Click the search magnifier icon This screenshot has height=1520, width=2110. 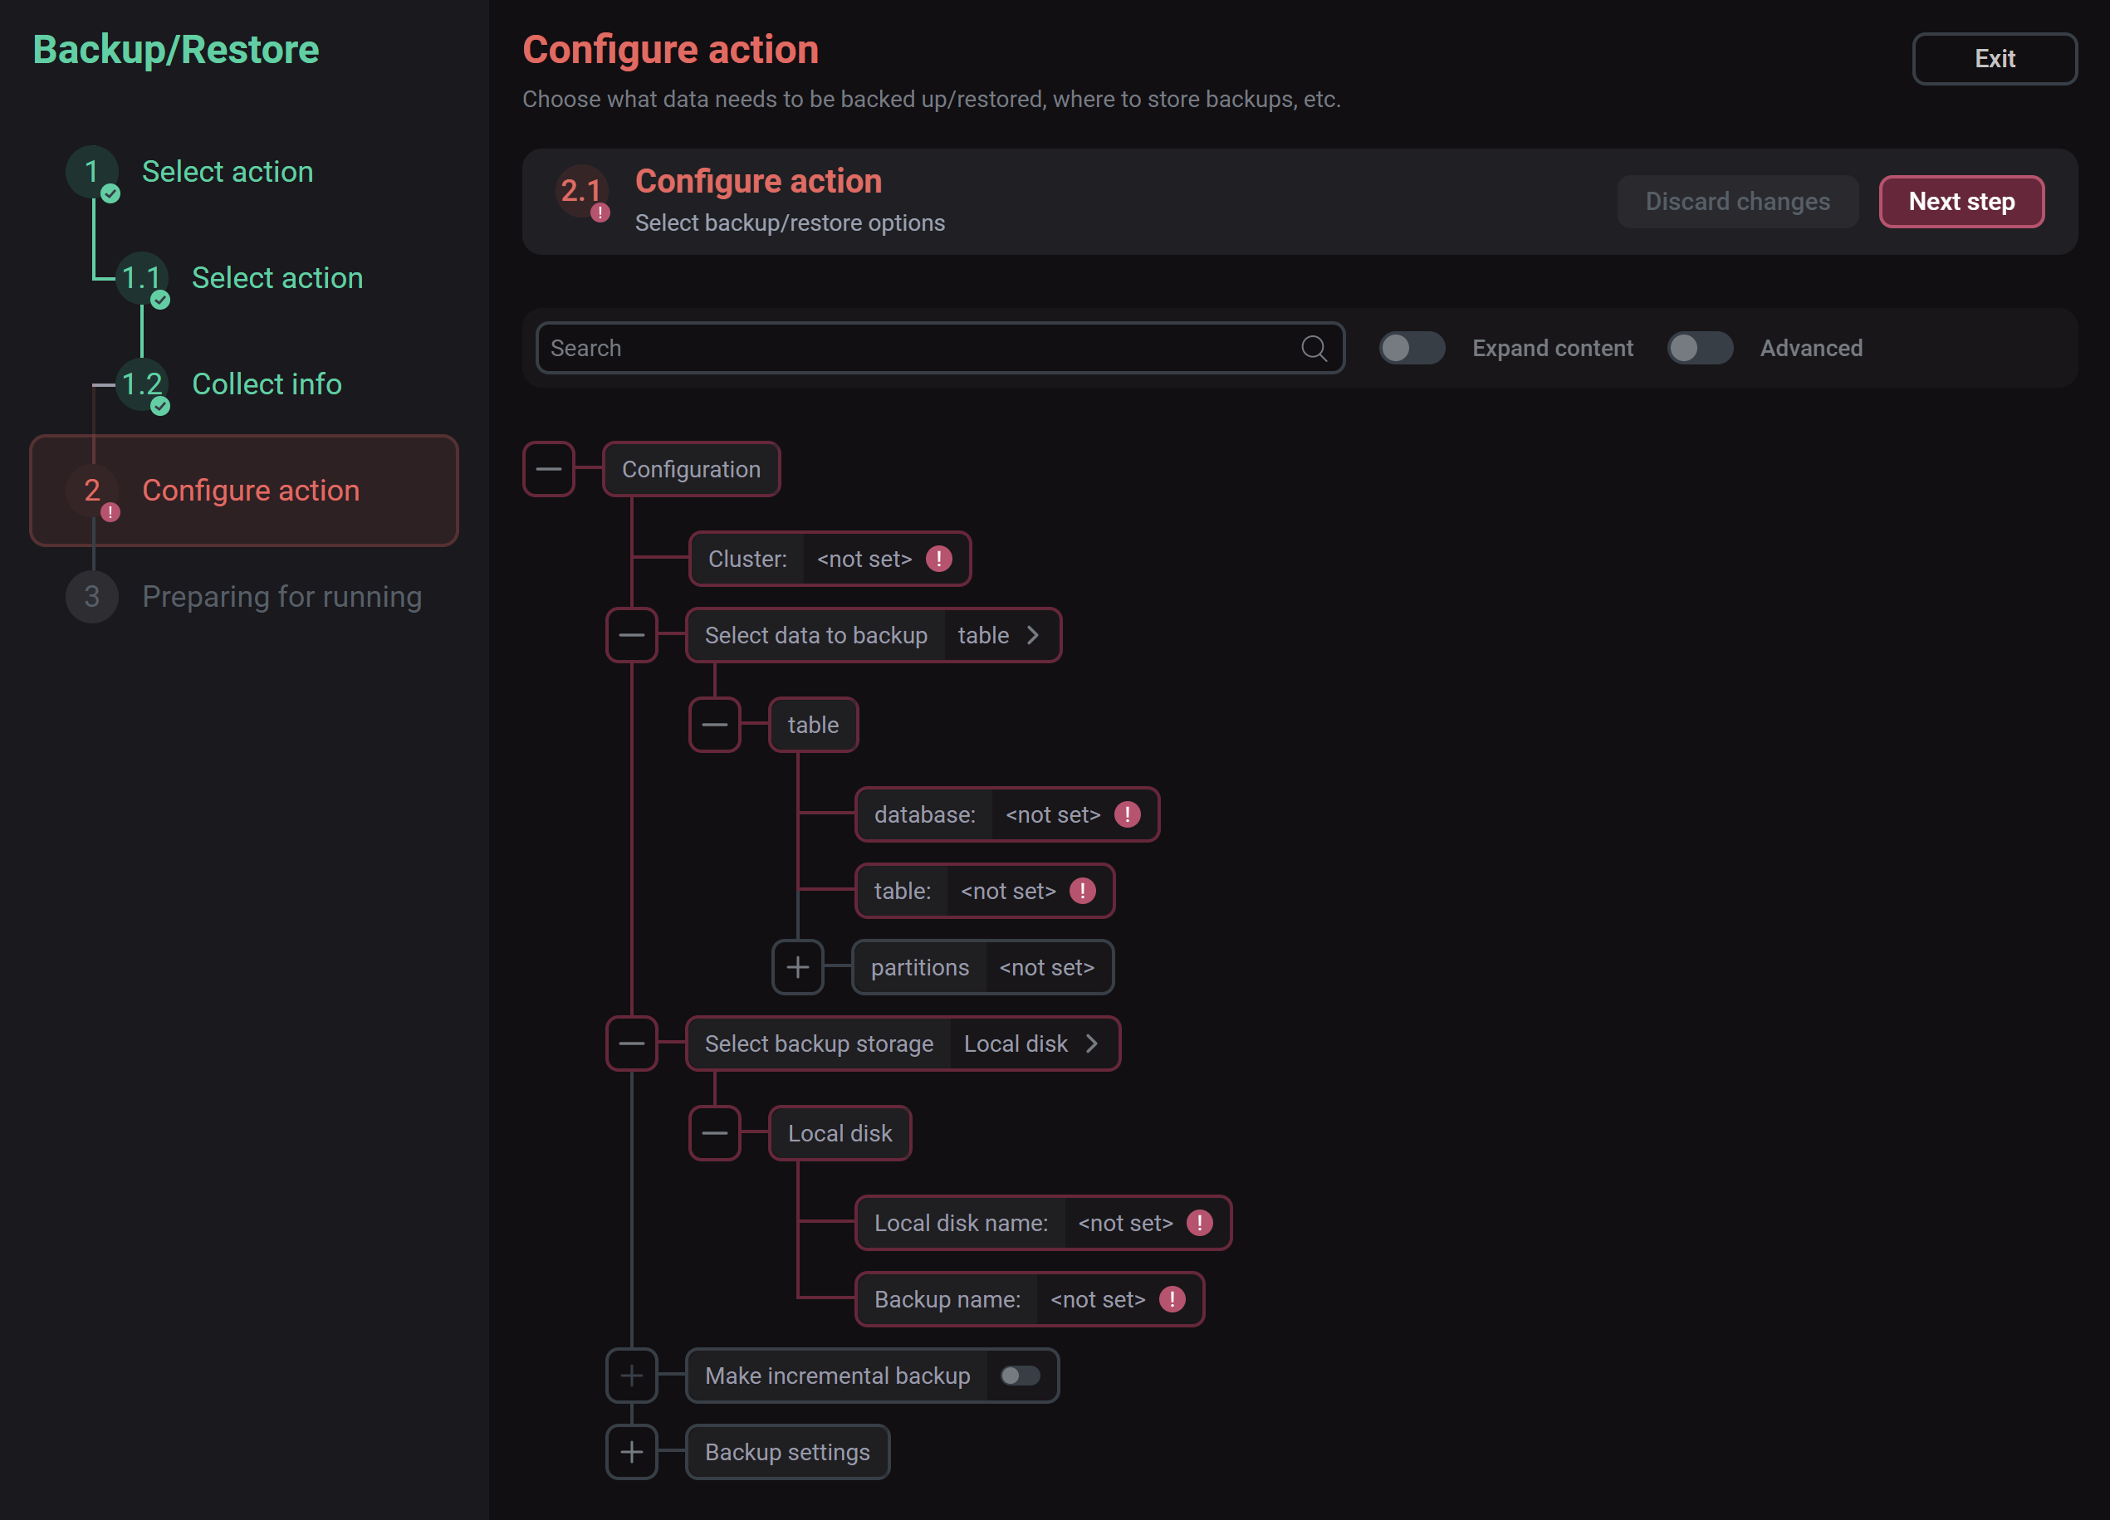(x=1314, y=348)
